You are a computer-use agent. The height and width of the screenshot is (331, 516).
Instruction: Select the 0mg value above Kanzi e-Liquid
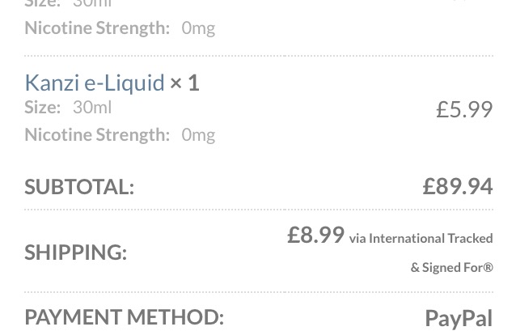198,28
